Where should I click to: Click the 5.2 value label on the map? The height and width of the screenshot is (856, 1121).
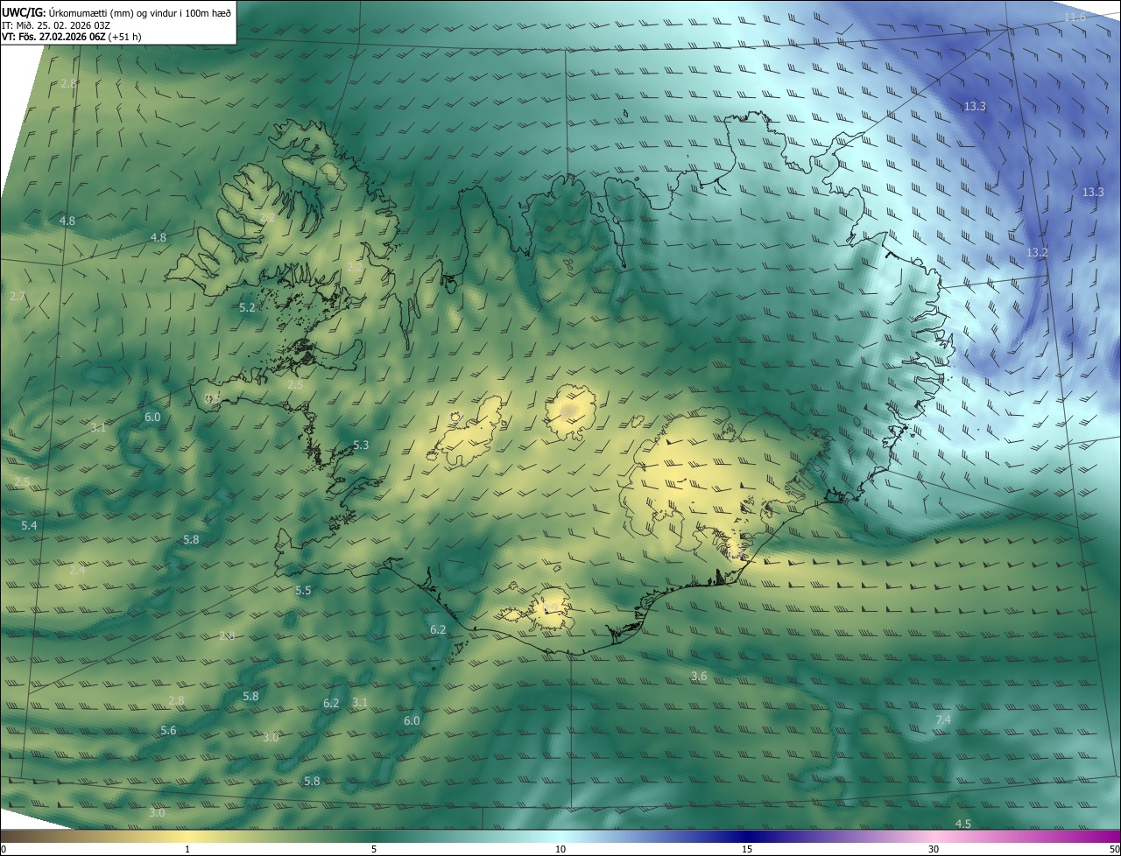pyautogui.click(x=247, y=307)
